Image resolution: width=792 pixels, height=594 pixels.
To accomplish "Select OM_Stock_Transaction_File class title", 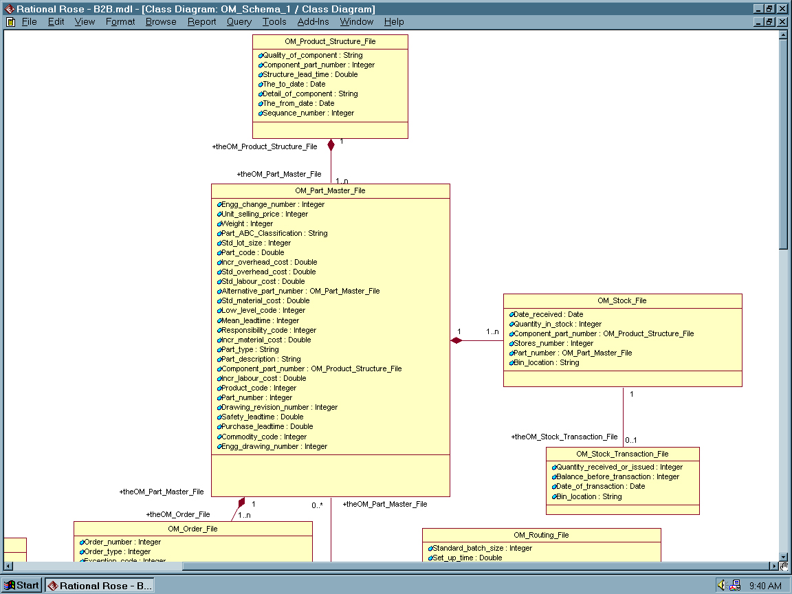I will [622, 454].
